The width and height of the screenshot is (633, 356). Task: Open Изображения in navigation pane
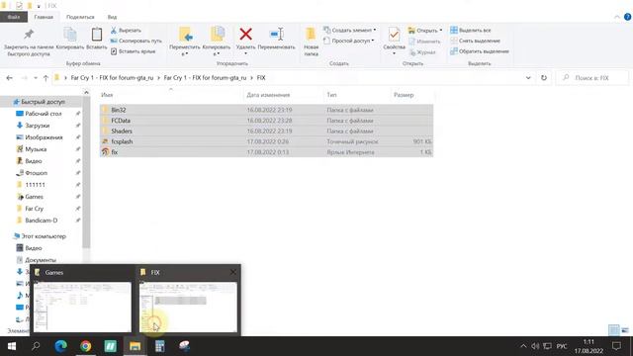coord(44,137)
